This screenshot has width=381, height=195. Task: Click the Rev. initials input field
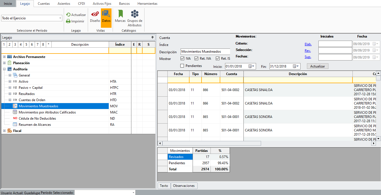pyautogui.click(x=335, y=50)
